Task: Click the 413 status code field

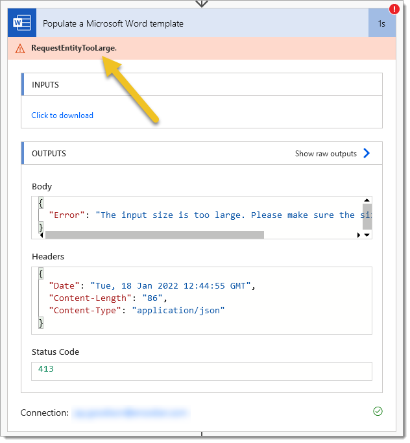Action: (202, 371)
